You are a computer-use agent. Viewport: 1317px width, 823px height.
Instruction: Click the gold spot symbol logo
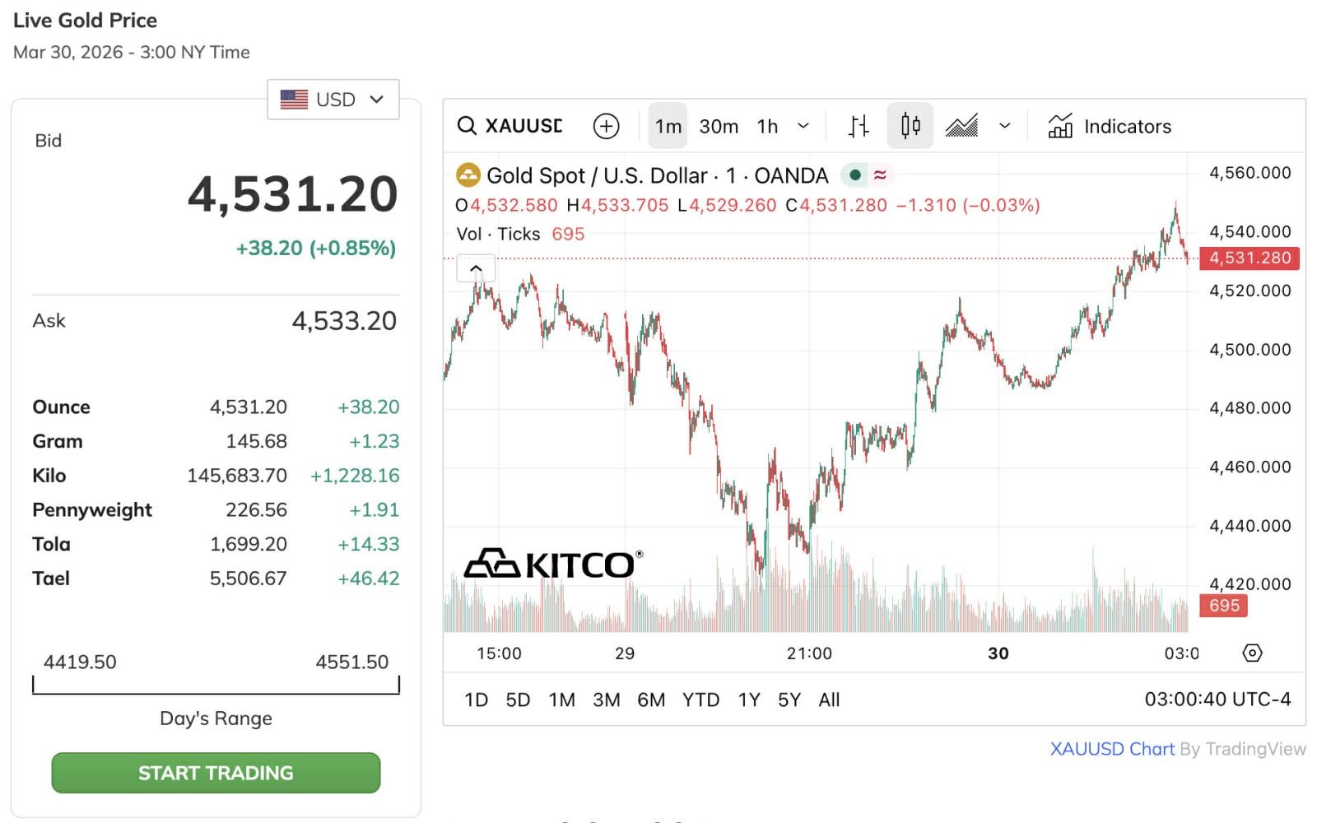tap(468, 175)
